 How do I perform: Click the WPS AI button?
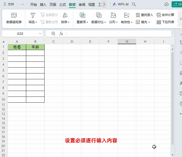(121, 4)
